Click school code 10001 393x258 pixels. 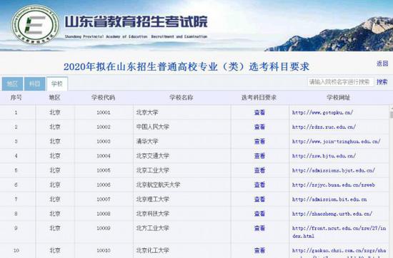104,113
